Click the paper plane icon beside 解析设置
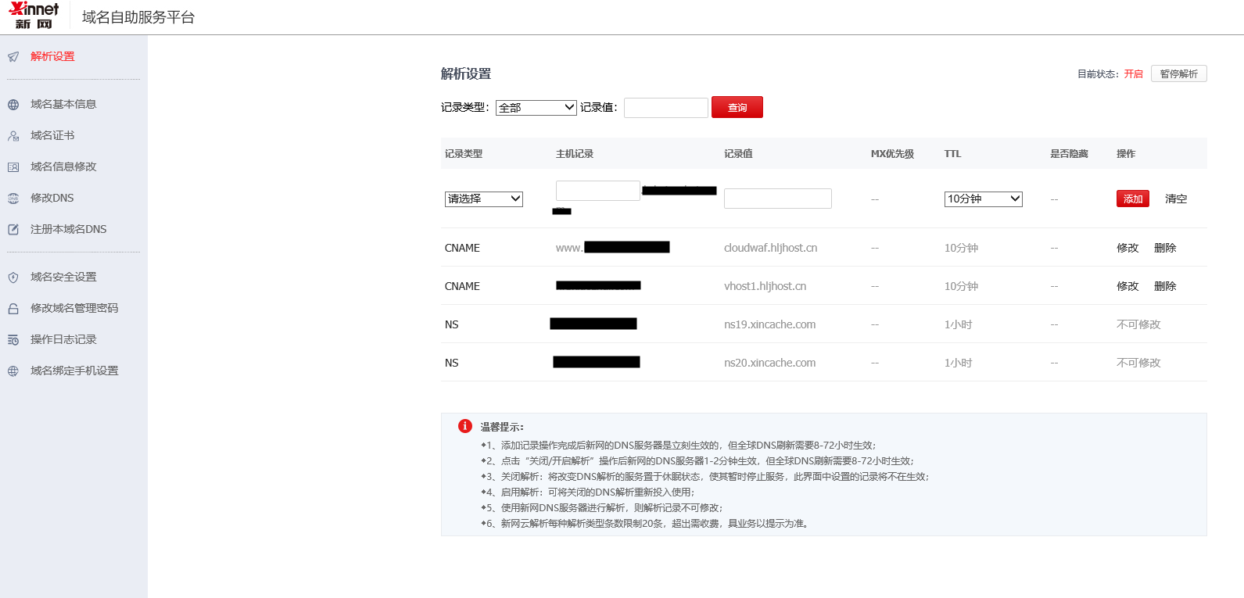 pyautogui.click(x=13, y=57)
